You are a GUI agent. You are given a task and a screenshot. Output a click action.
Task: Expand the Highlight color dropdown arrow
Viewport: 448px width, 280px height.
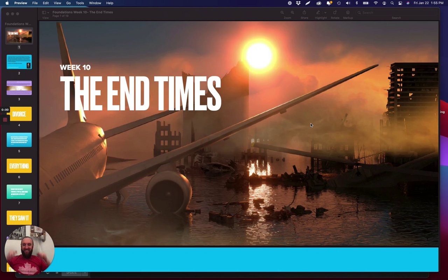(325, 13)
